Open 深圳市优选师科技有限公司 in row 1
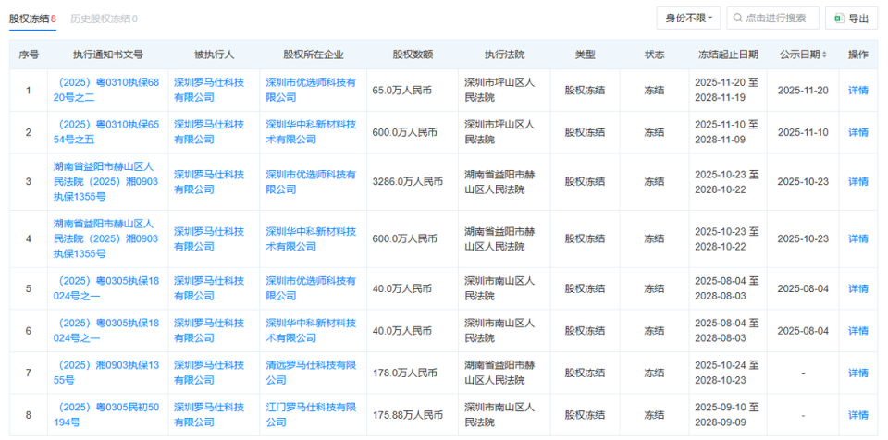The width and height of the screenshot is (888, 440). click(311, 90)
